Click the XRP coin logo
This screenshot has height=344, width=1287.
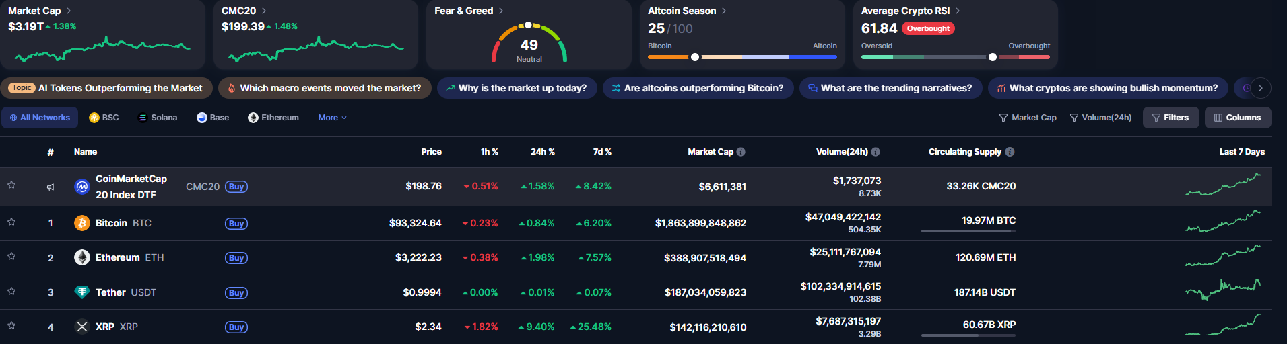point(82,327)
